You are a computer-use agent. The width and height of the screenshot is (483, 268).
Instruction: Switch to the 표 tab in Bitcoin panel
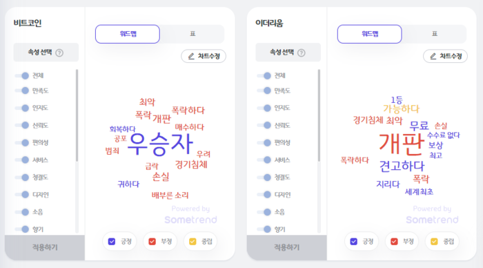click(x=193, y=34)
